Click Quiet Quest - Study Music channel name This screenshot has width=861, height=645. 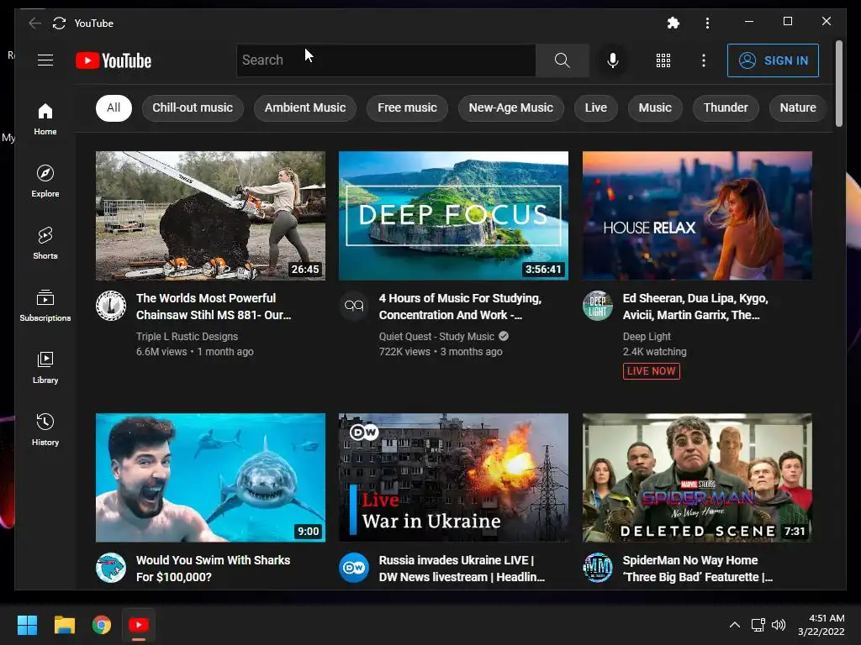point(436,336)
